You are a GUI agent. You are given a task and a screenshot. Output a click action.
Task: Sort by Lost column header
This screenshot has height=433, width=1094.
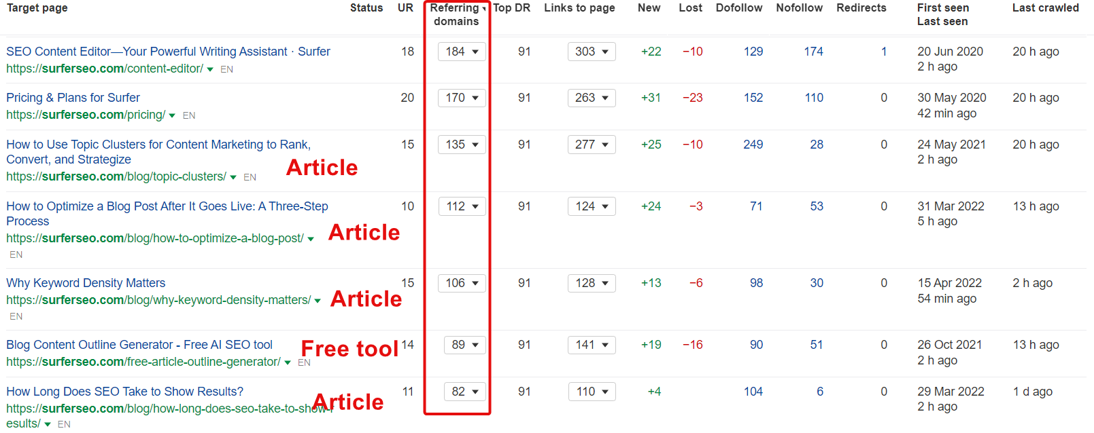pyautogui.click(x=691, y=8)
